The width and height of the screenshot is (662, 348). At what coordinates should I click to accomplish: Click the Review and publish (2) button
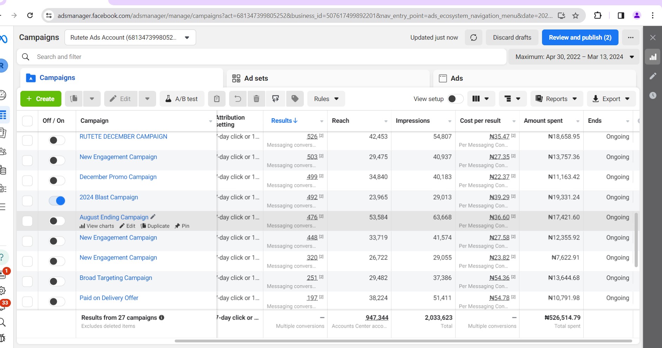tap(580, 38)
